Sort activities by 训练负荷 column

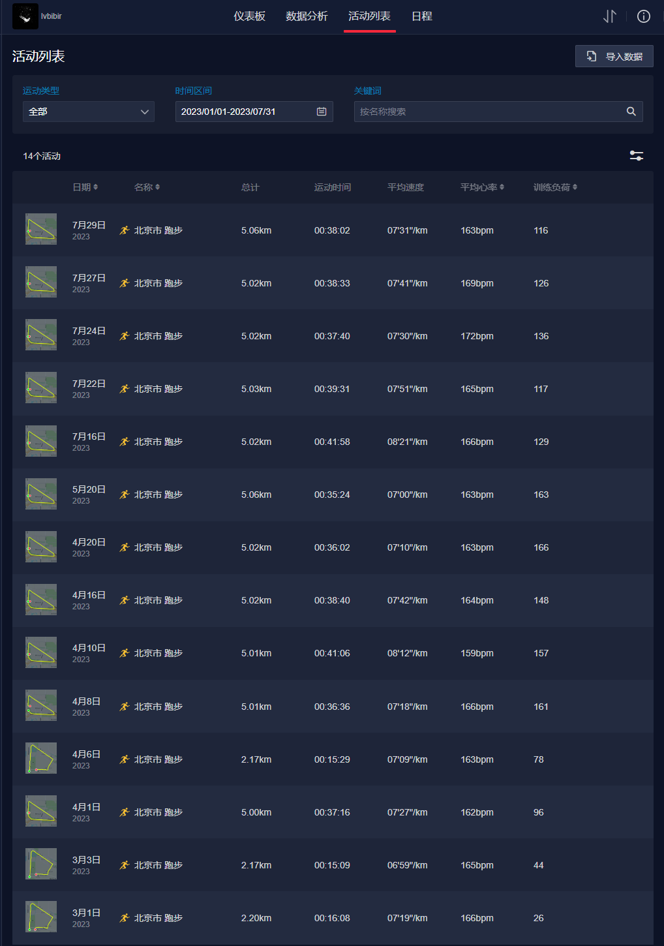[x=555, y=187]
